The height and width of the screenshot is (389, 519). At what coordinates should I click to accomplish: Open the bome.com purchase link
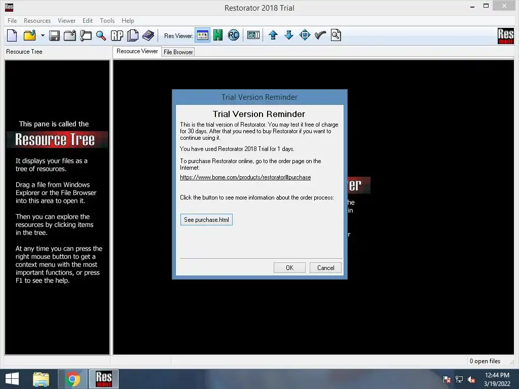pyautogui.click(x=245, y=177)
